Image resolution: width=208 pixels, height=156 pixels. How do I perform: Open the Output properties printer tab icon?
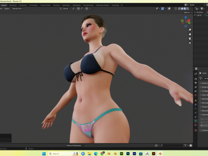pos(195,83)
